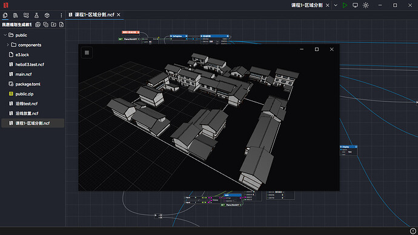Screen dimensions: 418x235
Task: Open hamburger menu in 3D viewer window
Action: (x=87, y=53)
